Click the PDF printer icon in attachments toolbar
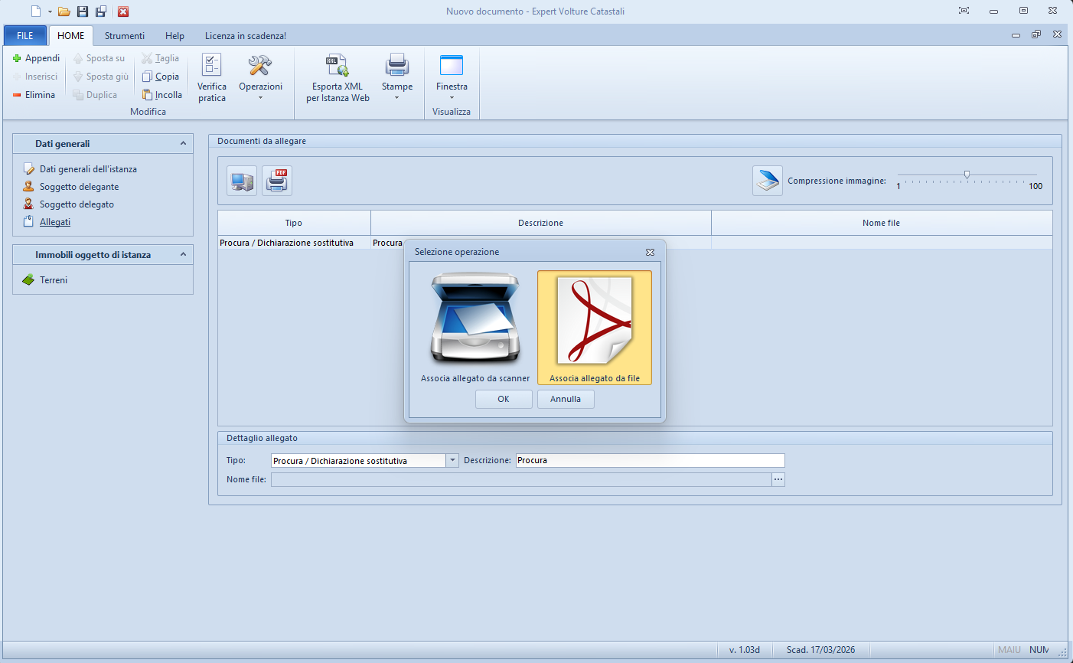1073x663 pixels. tap(277, 181)
